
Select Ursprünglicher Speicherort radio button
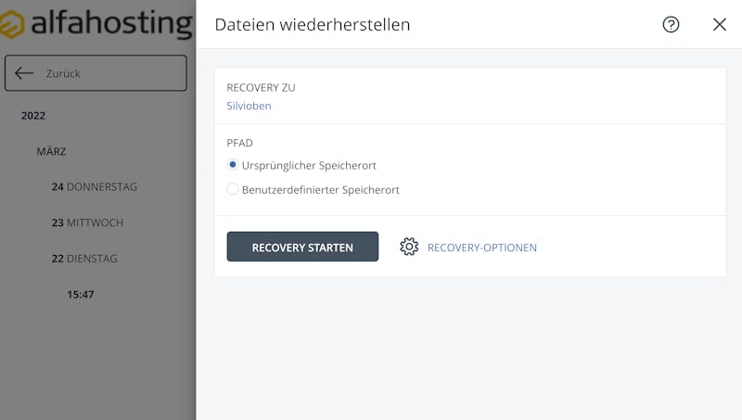click(233, 165)
